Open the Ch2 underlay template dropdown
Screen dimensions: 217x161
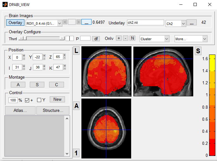pyautogui.click(x=176, y=23)
